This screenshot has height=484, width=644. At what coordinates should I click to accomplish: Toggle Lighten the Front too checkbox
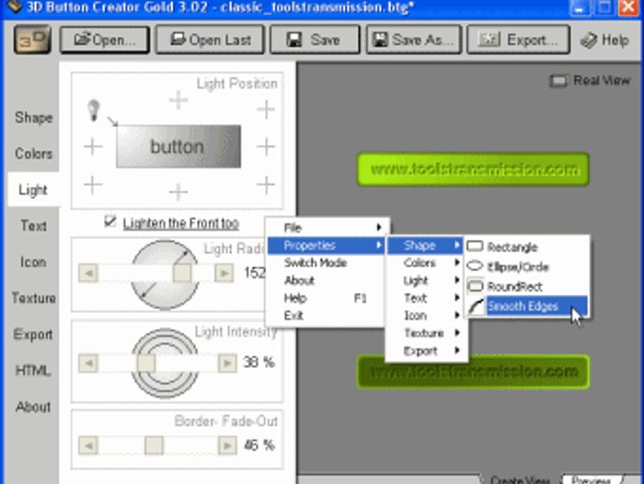pos(110,221)
